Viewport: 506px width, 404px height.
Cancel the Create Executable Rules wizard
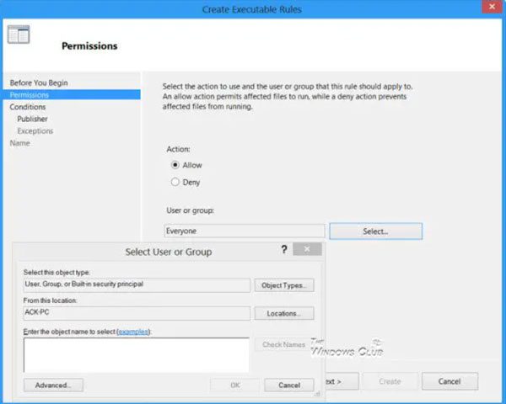(449, 381)
